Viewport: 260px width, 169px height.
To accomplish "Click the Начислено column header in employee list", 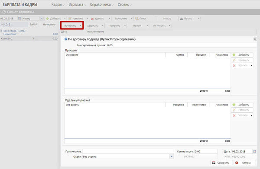I will pos(49,25).
